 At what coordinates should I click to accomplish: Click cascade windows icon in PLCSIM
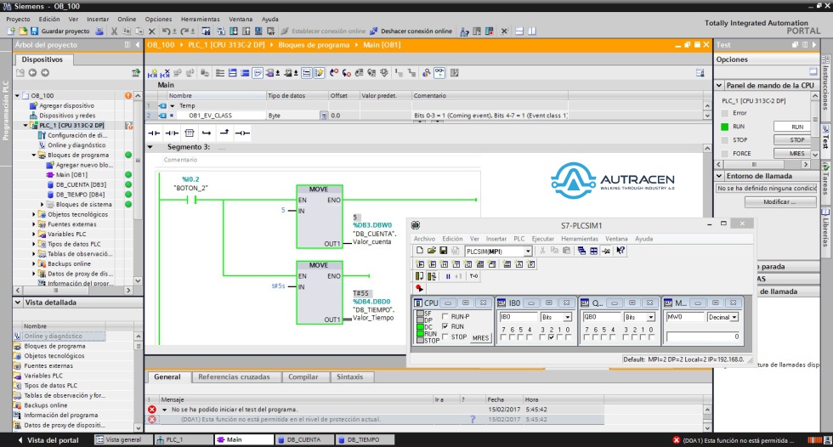point(581,251)
